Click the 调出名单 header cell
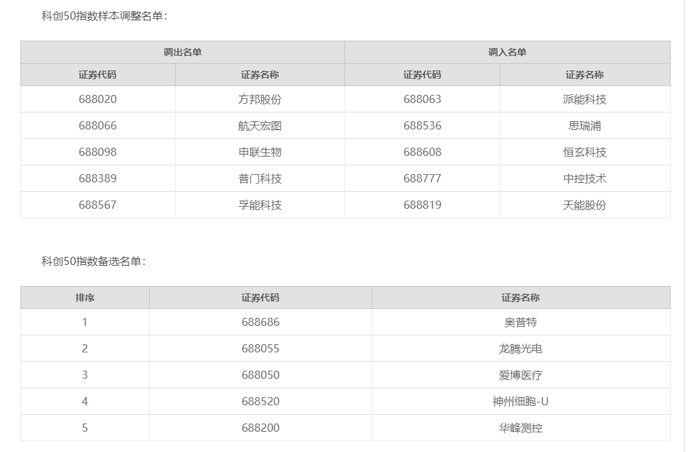 click(x=182, y=52)
